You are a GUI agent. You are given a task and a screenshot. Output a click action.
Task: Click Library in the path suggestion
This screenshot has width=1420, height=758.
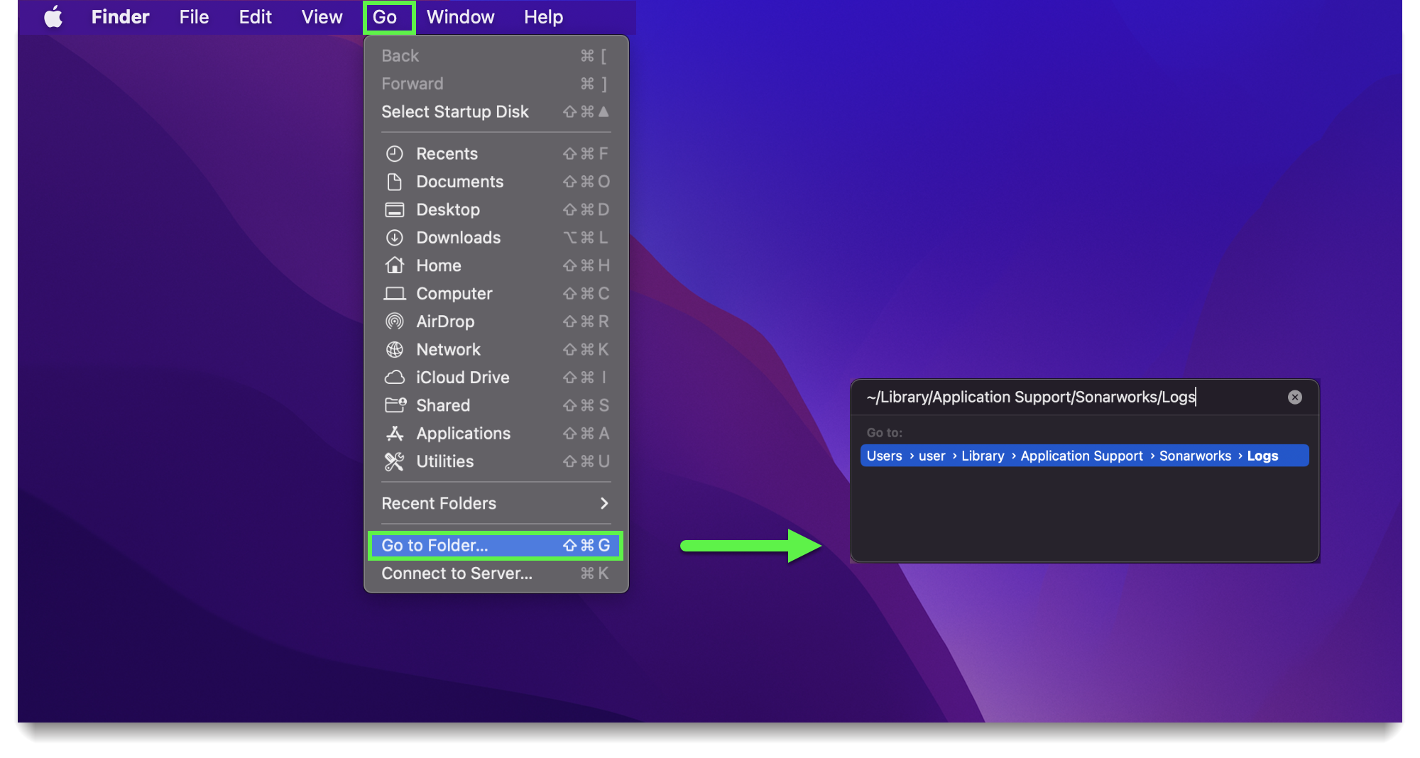(983, 456)
